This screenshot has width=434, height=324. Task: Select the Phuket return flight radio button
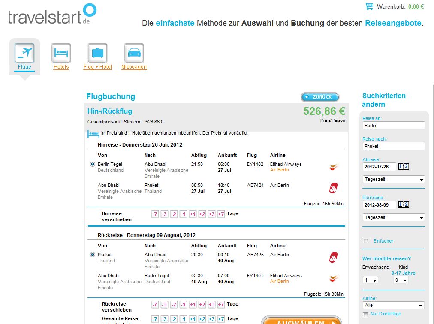[x=93, y=255]
